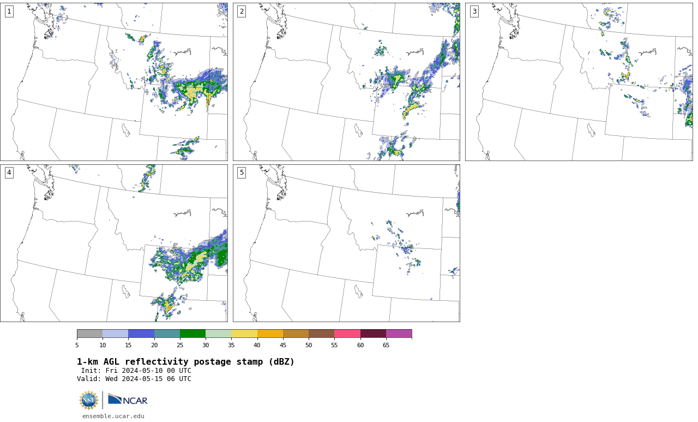Open ensemble member 4 reflectivity map
This screenshot has width=698, height=422.
114,243
